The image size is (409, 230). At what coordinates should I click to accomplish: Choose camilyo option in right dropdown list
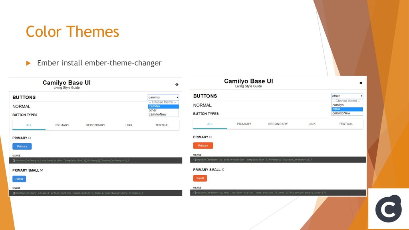347,105
